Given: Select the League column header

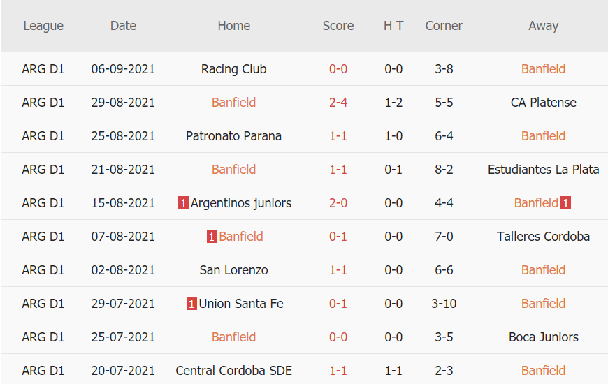Looking at the screenshot, I should [x=43, y=26].
